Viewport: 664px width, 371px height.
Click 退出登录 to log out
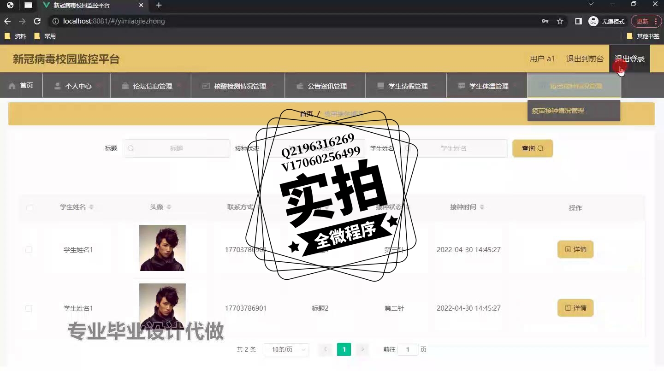[x=629, y=59]
